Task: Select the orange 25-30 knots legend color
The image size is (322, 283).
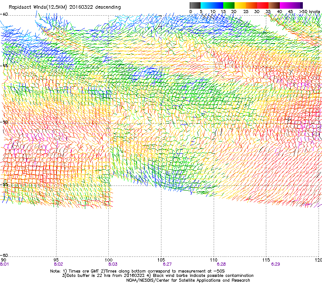Action: 252,5
